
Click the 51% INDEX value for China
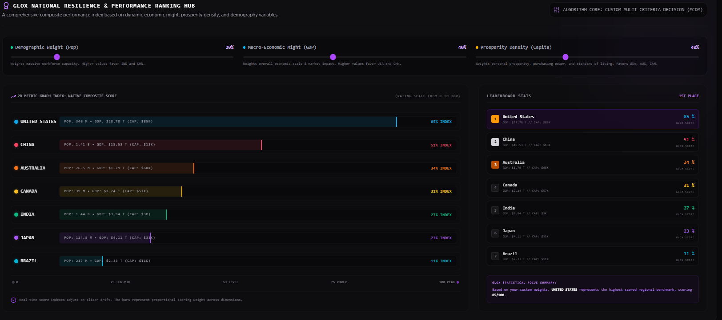[x=441, y=145]
